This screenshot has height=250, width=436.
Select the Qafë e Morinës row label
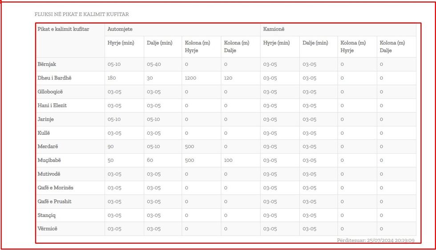pyautogui.click(x=55, y=188)
